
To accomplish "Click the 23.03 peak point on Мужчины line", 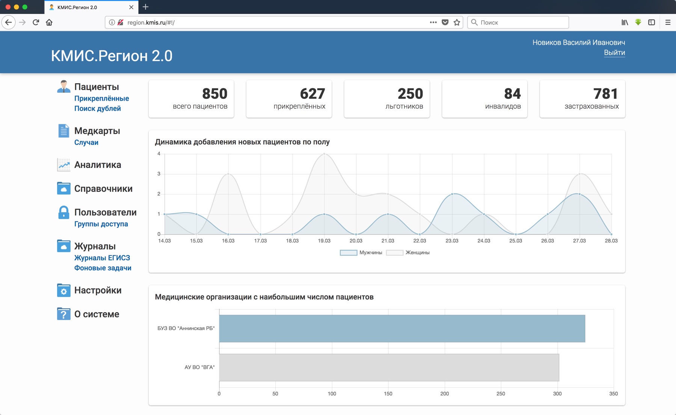I will pos(452,194).
